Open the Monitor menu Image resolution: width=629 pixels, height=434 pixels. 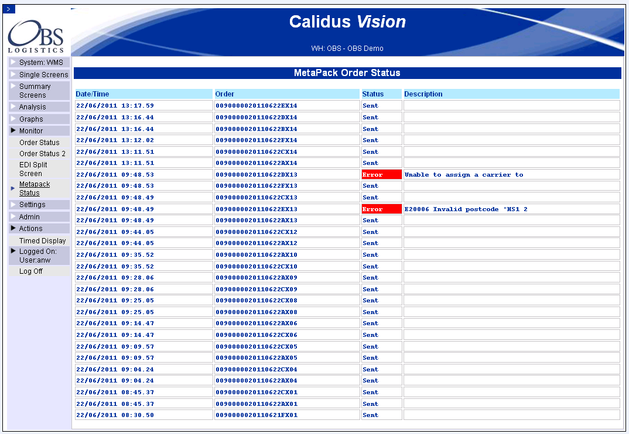31,130
